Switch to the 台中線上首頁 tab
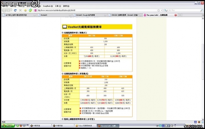 pos(19,15)
